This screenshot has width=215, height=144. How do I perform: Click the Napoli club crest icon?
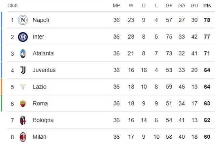click(x=23, y=20)
